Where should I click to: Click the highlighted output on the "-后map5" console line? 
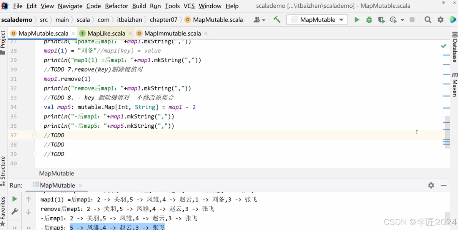click(x=117, y=227)
